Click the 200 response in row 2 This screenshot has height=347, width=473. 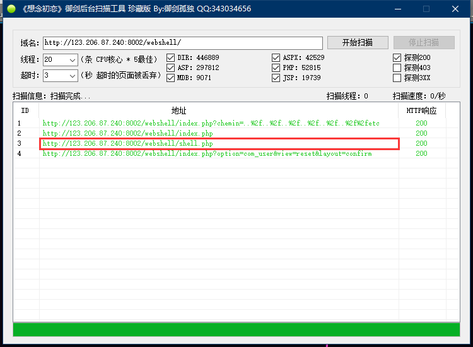(x=421, y=133)
